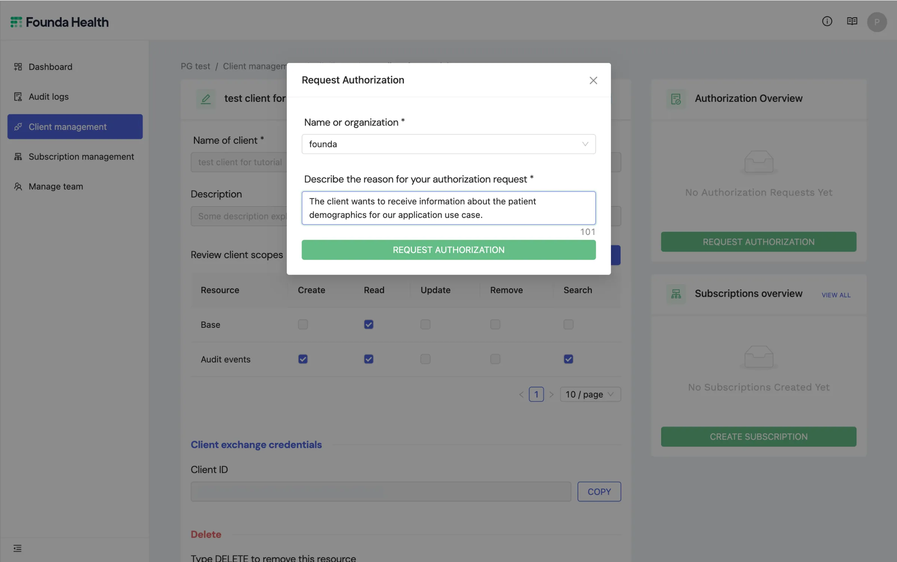Click the Audit events row label
The width and height of the screenshot is (897, 562).
click(x=225, y=359)
